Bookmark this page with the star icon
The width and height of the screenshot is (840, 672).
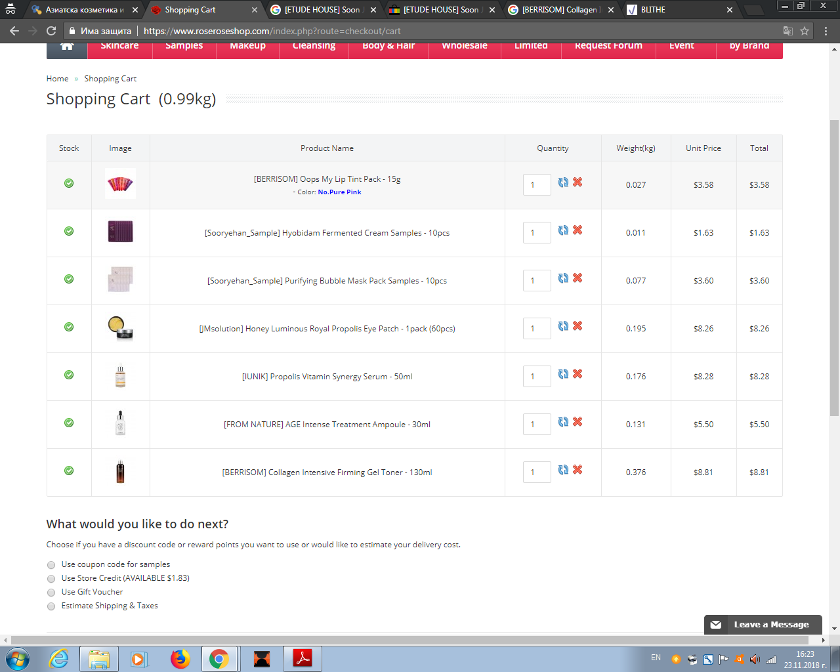[805, 31]
